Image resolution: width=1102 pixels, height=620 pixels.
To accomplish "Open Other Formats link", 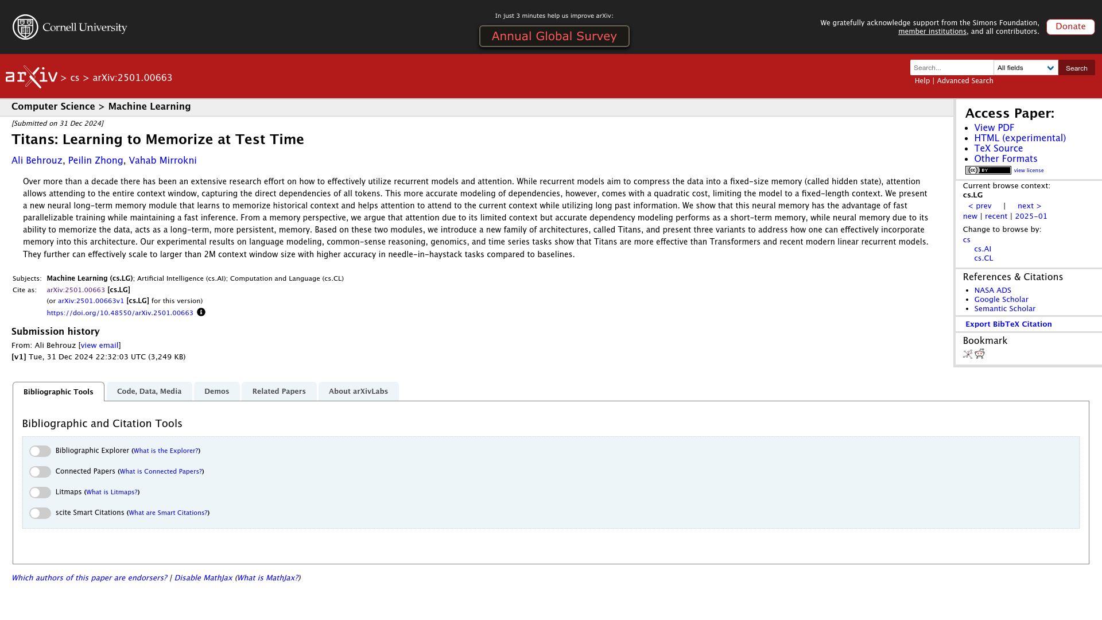I will tap(1006, 159).
